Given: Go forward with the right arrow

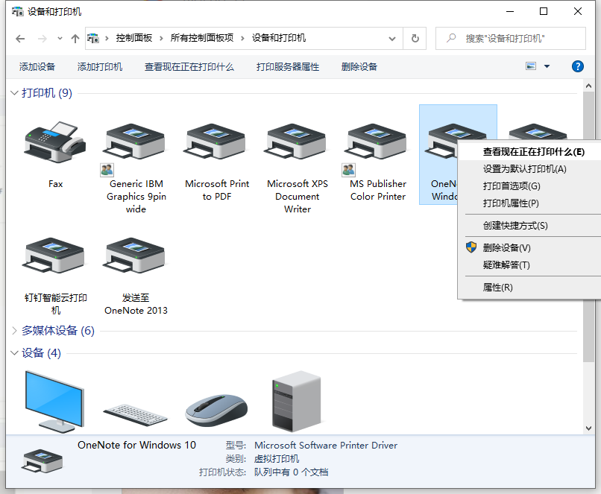Looking at the screenshot, I should click(x=43, y=38).
